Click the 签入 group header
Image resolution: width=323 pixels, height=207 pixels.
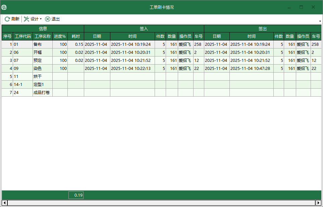[x=144, y=29]
